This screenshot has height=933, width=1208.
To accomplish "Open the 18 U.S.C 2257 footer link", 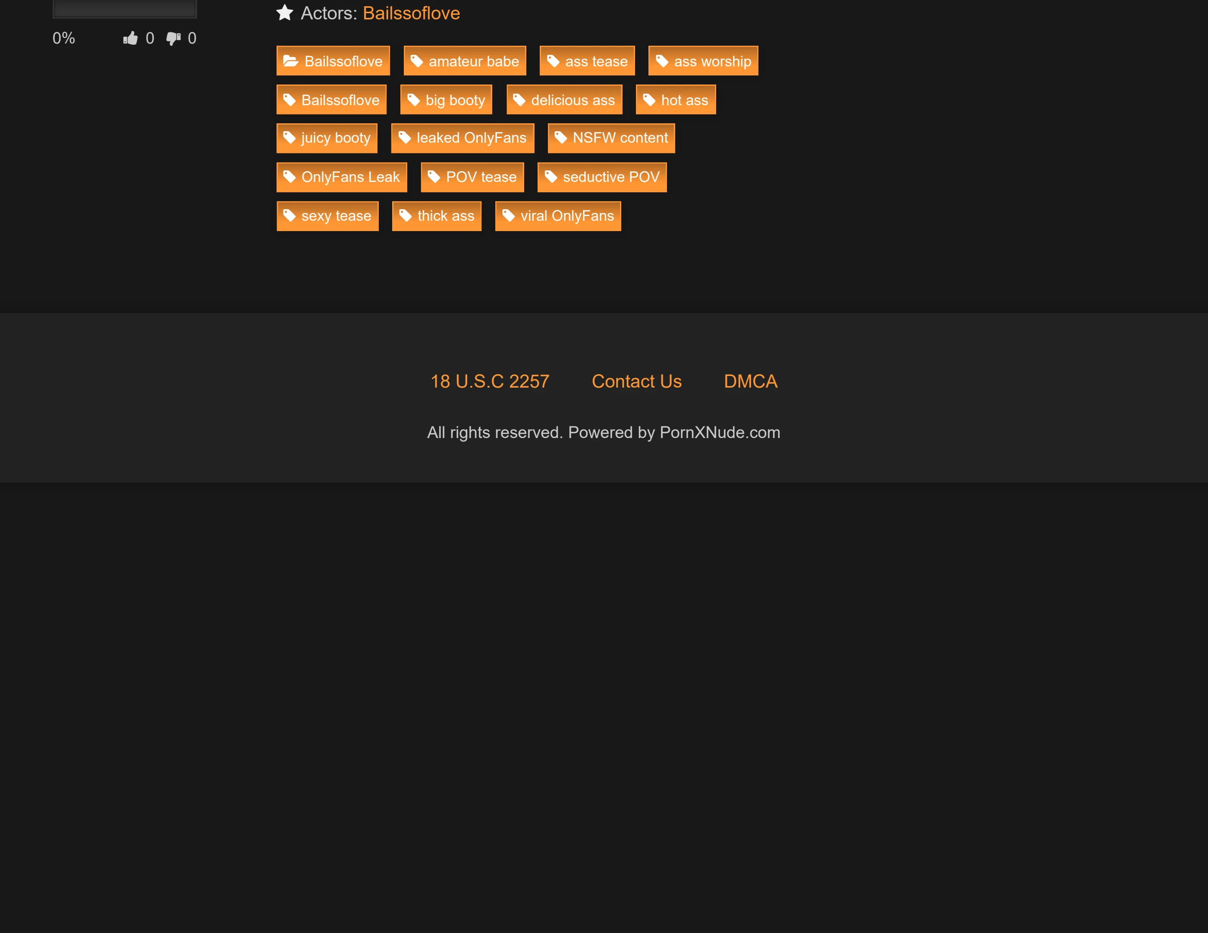I will [x=490, y=382].
